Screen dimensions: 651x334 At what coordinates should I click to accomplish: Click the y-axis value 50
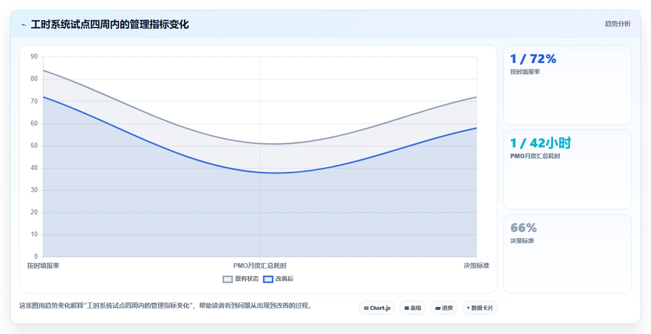point(34,146)
